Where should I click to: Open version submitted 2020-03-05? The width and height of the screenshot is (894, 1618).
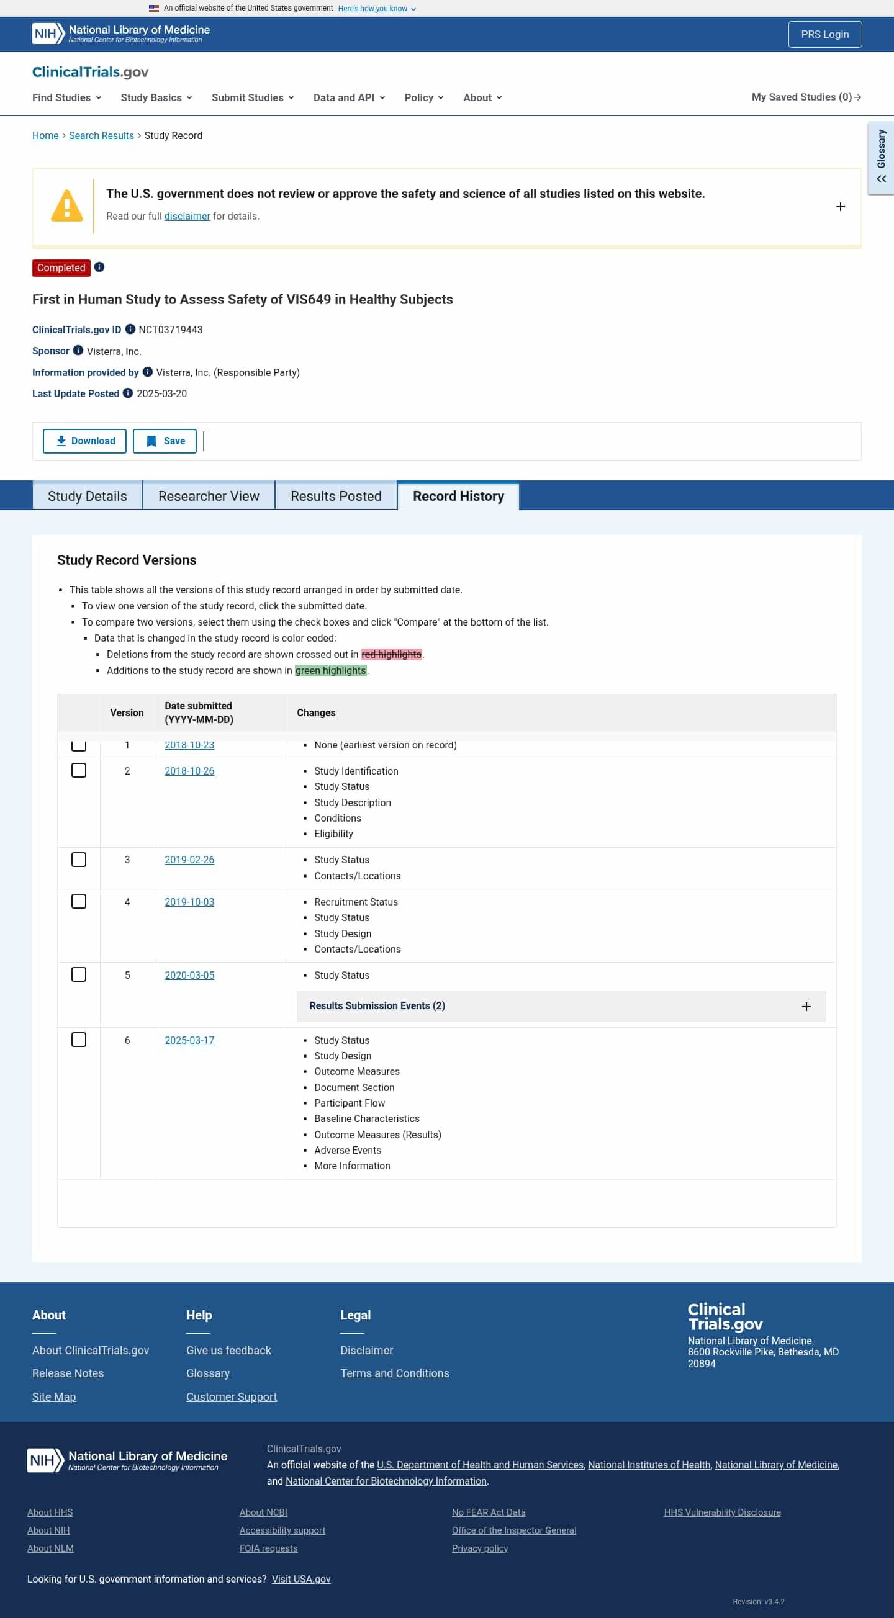189,975
